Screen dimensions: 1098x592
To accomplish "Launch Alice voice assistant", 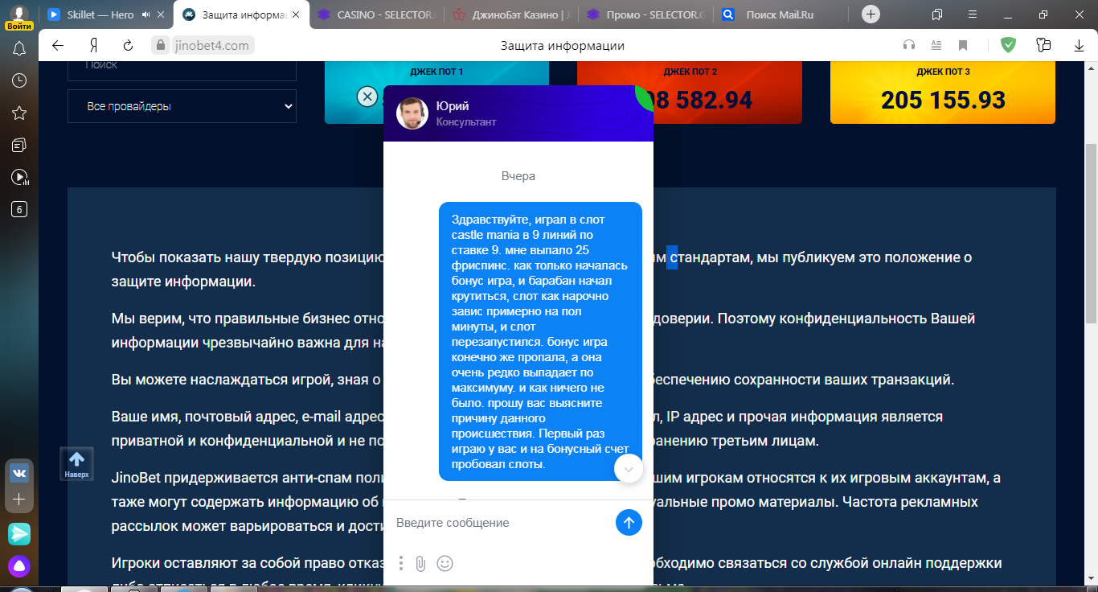I will [19, 566].
